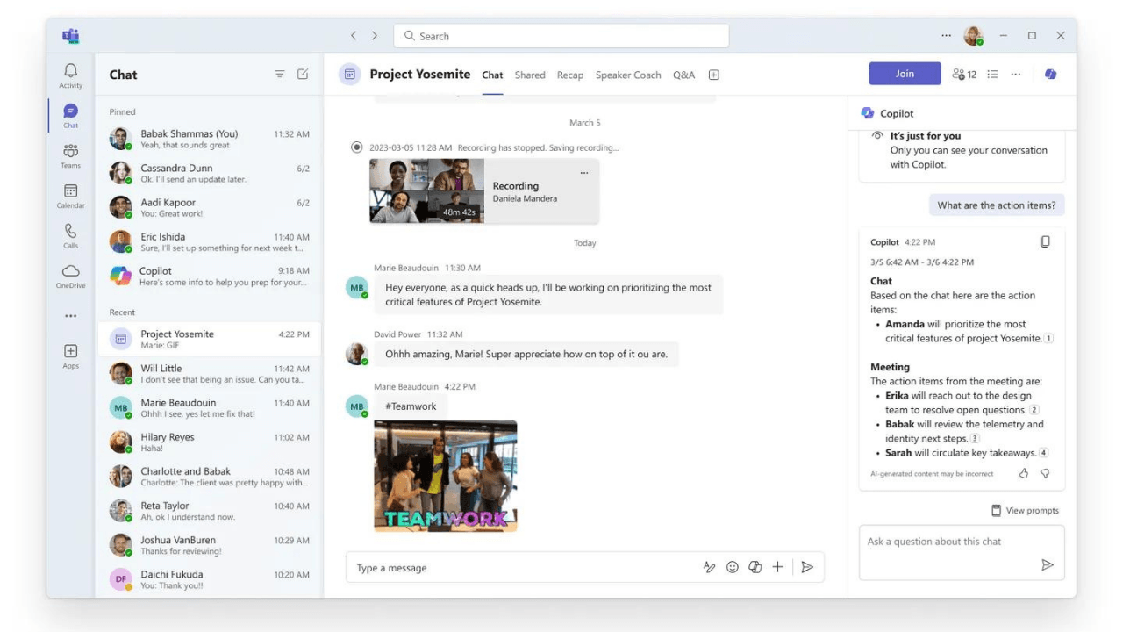Open recording card more options menu

(x=584, y=173)
